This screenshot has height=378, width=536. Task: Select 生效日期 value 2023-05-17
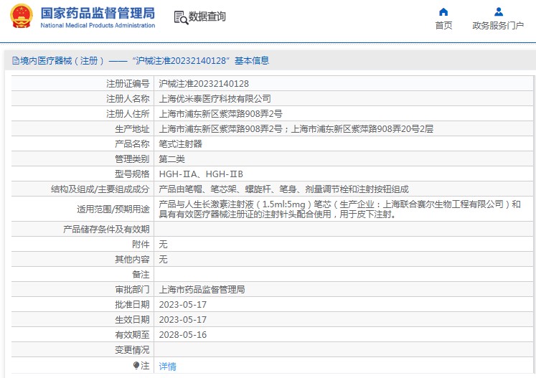182,320
